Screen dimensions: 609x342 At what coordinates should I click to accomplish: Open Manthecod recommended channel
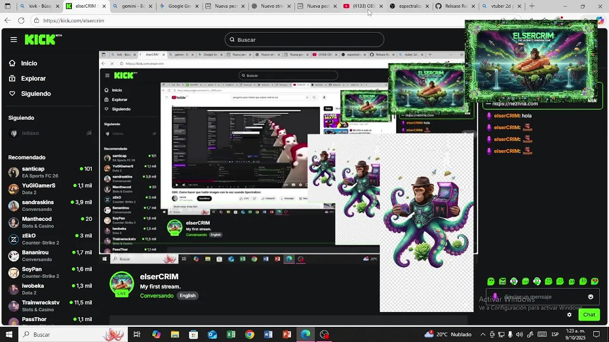tap(50, 222)
